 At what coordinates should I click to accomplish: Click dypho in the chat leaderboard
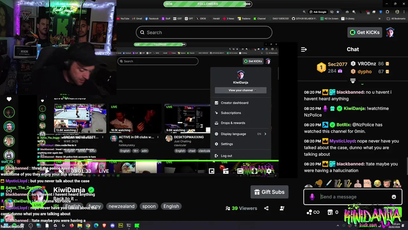365,72
